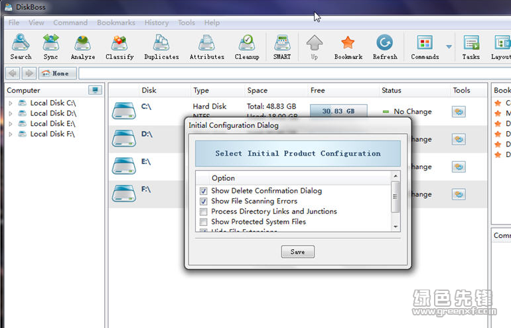Open the Bookmarks menu
Image resolution: width=511 pixels, height=328 pixels.
click(116, 23)
